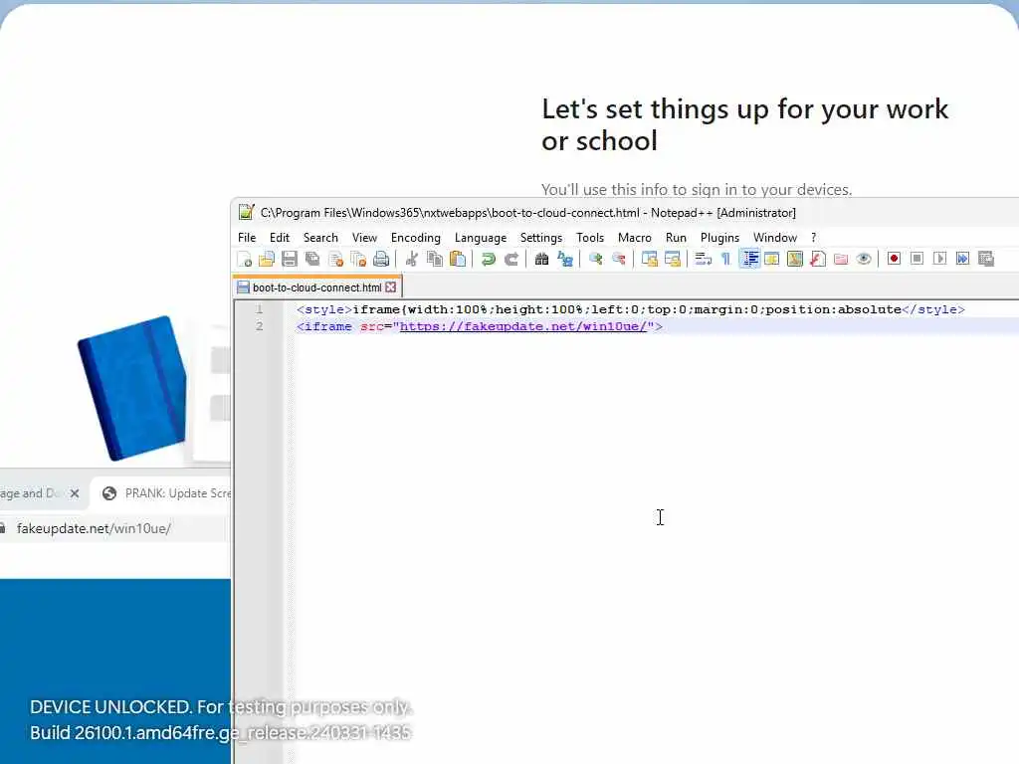This screenshot has width=1019, height=764.
Task: Click the blue notebook illustration
Action: pos(133,388)
